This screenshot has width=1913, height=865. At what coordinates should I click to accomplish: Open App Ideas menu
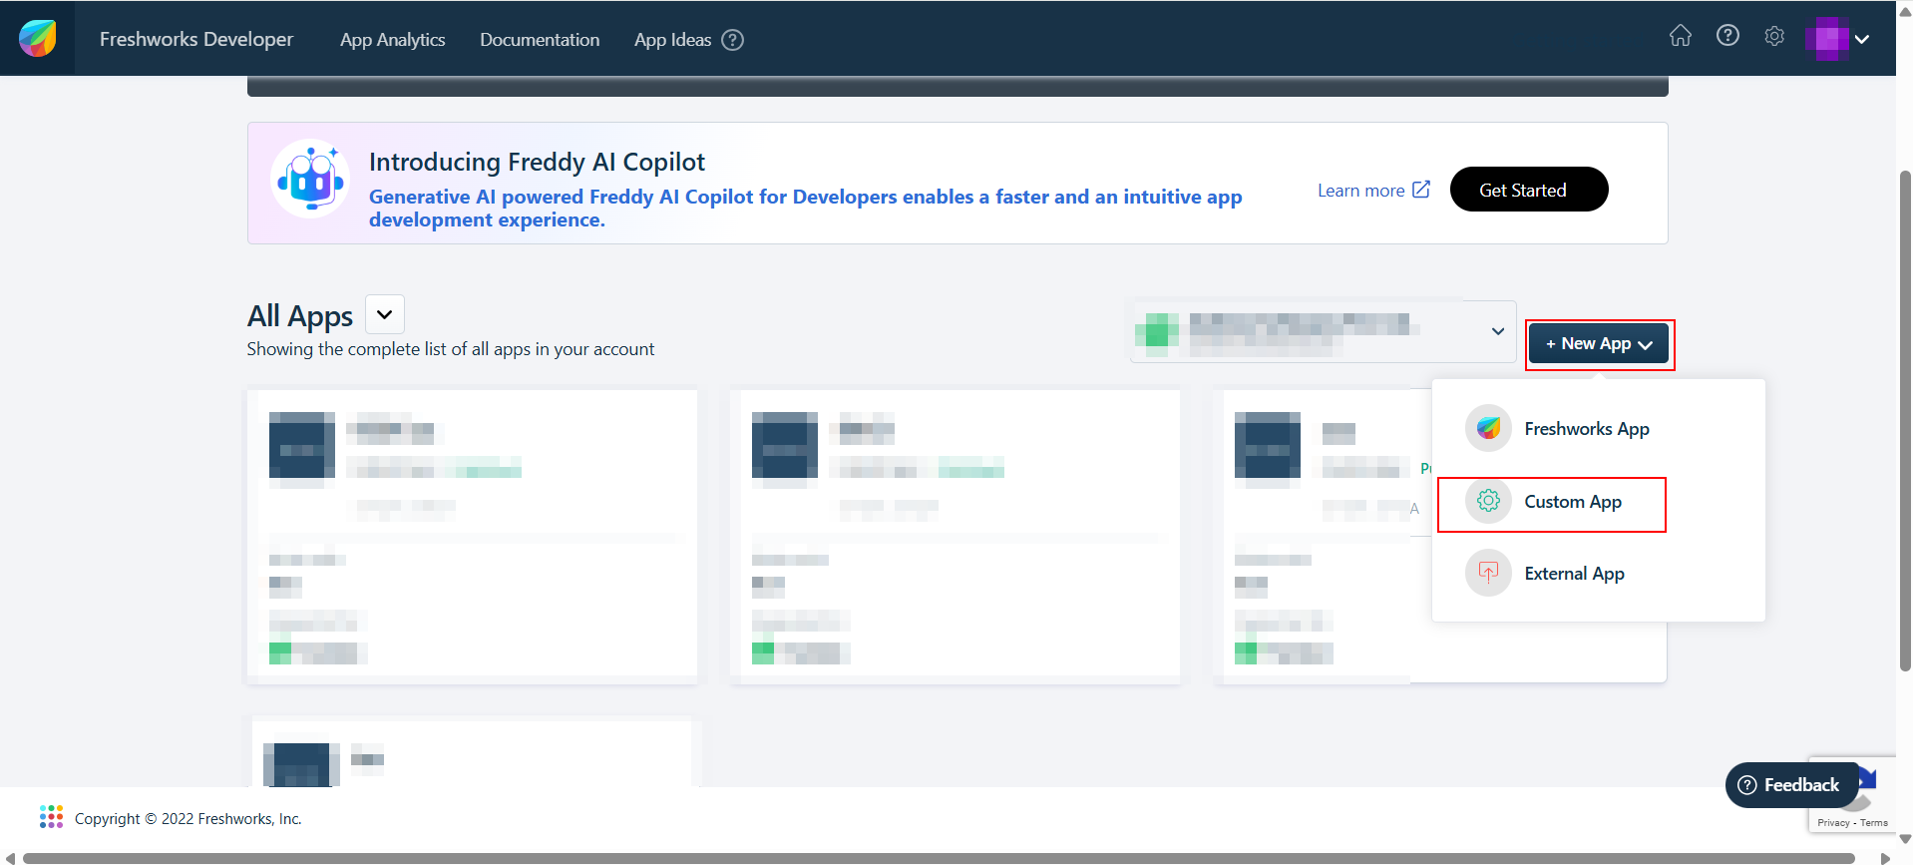click(672, 40)
